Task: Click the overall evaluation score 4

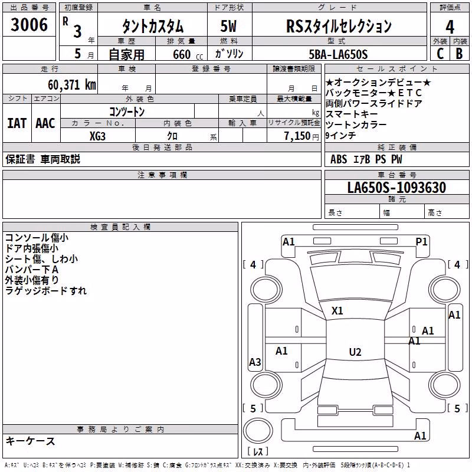Action: point(450,27)
